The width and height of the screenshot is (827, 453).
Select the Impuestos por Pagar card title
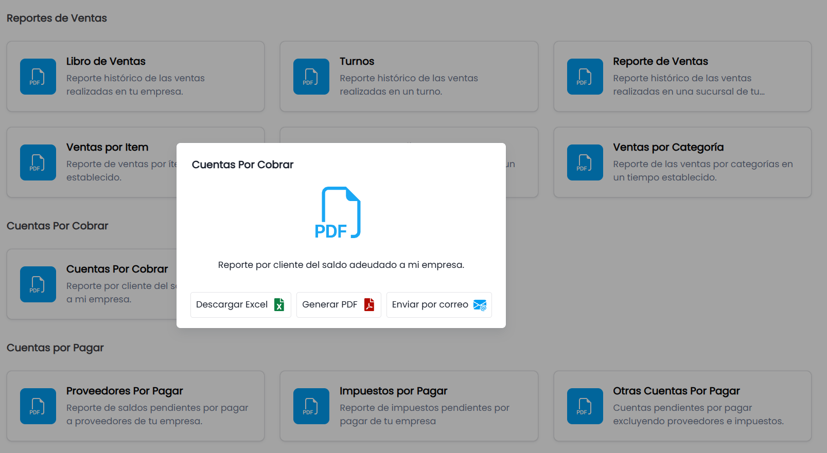393,391
